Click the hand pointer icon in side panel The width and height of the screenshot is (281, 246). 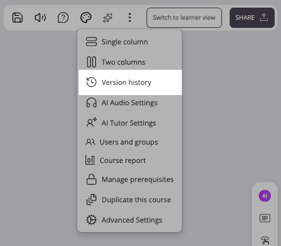coord(265,240)
